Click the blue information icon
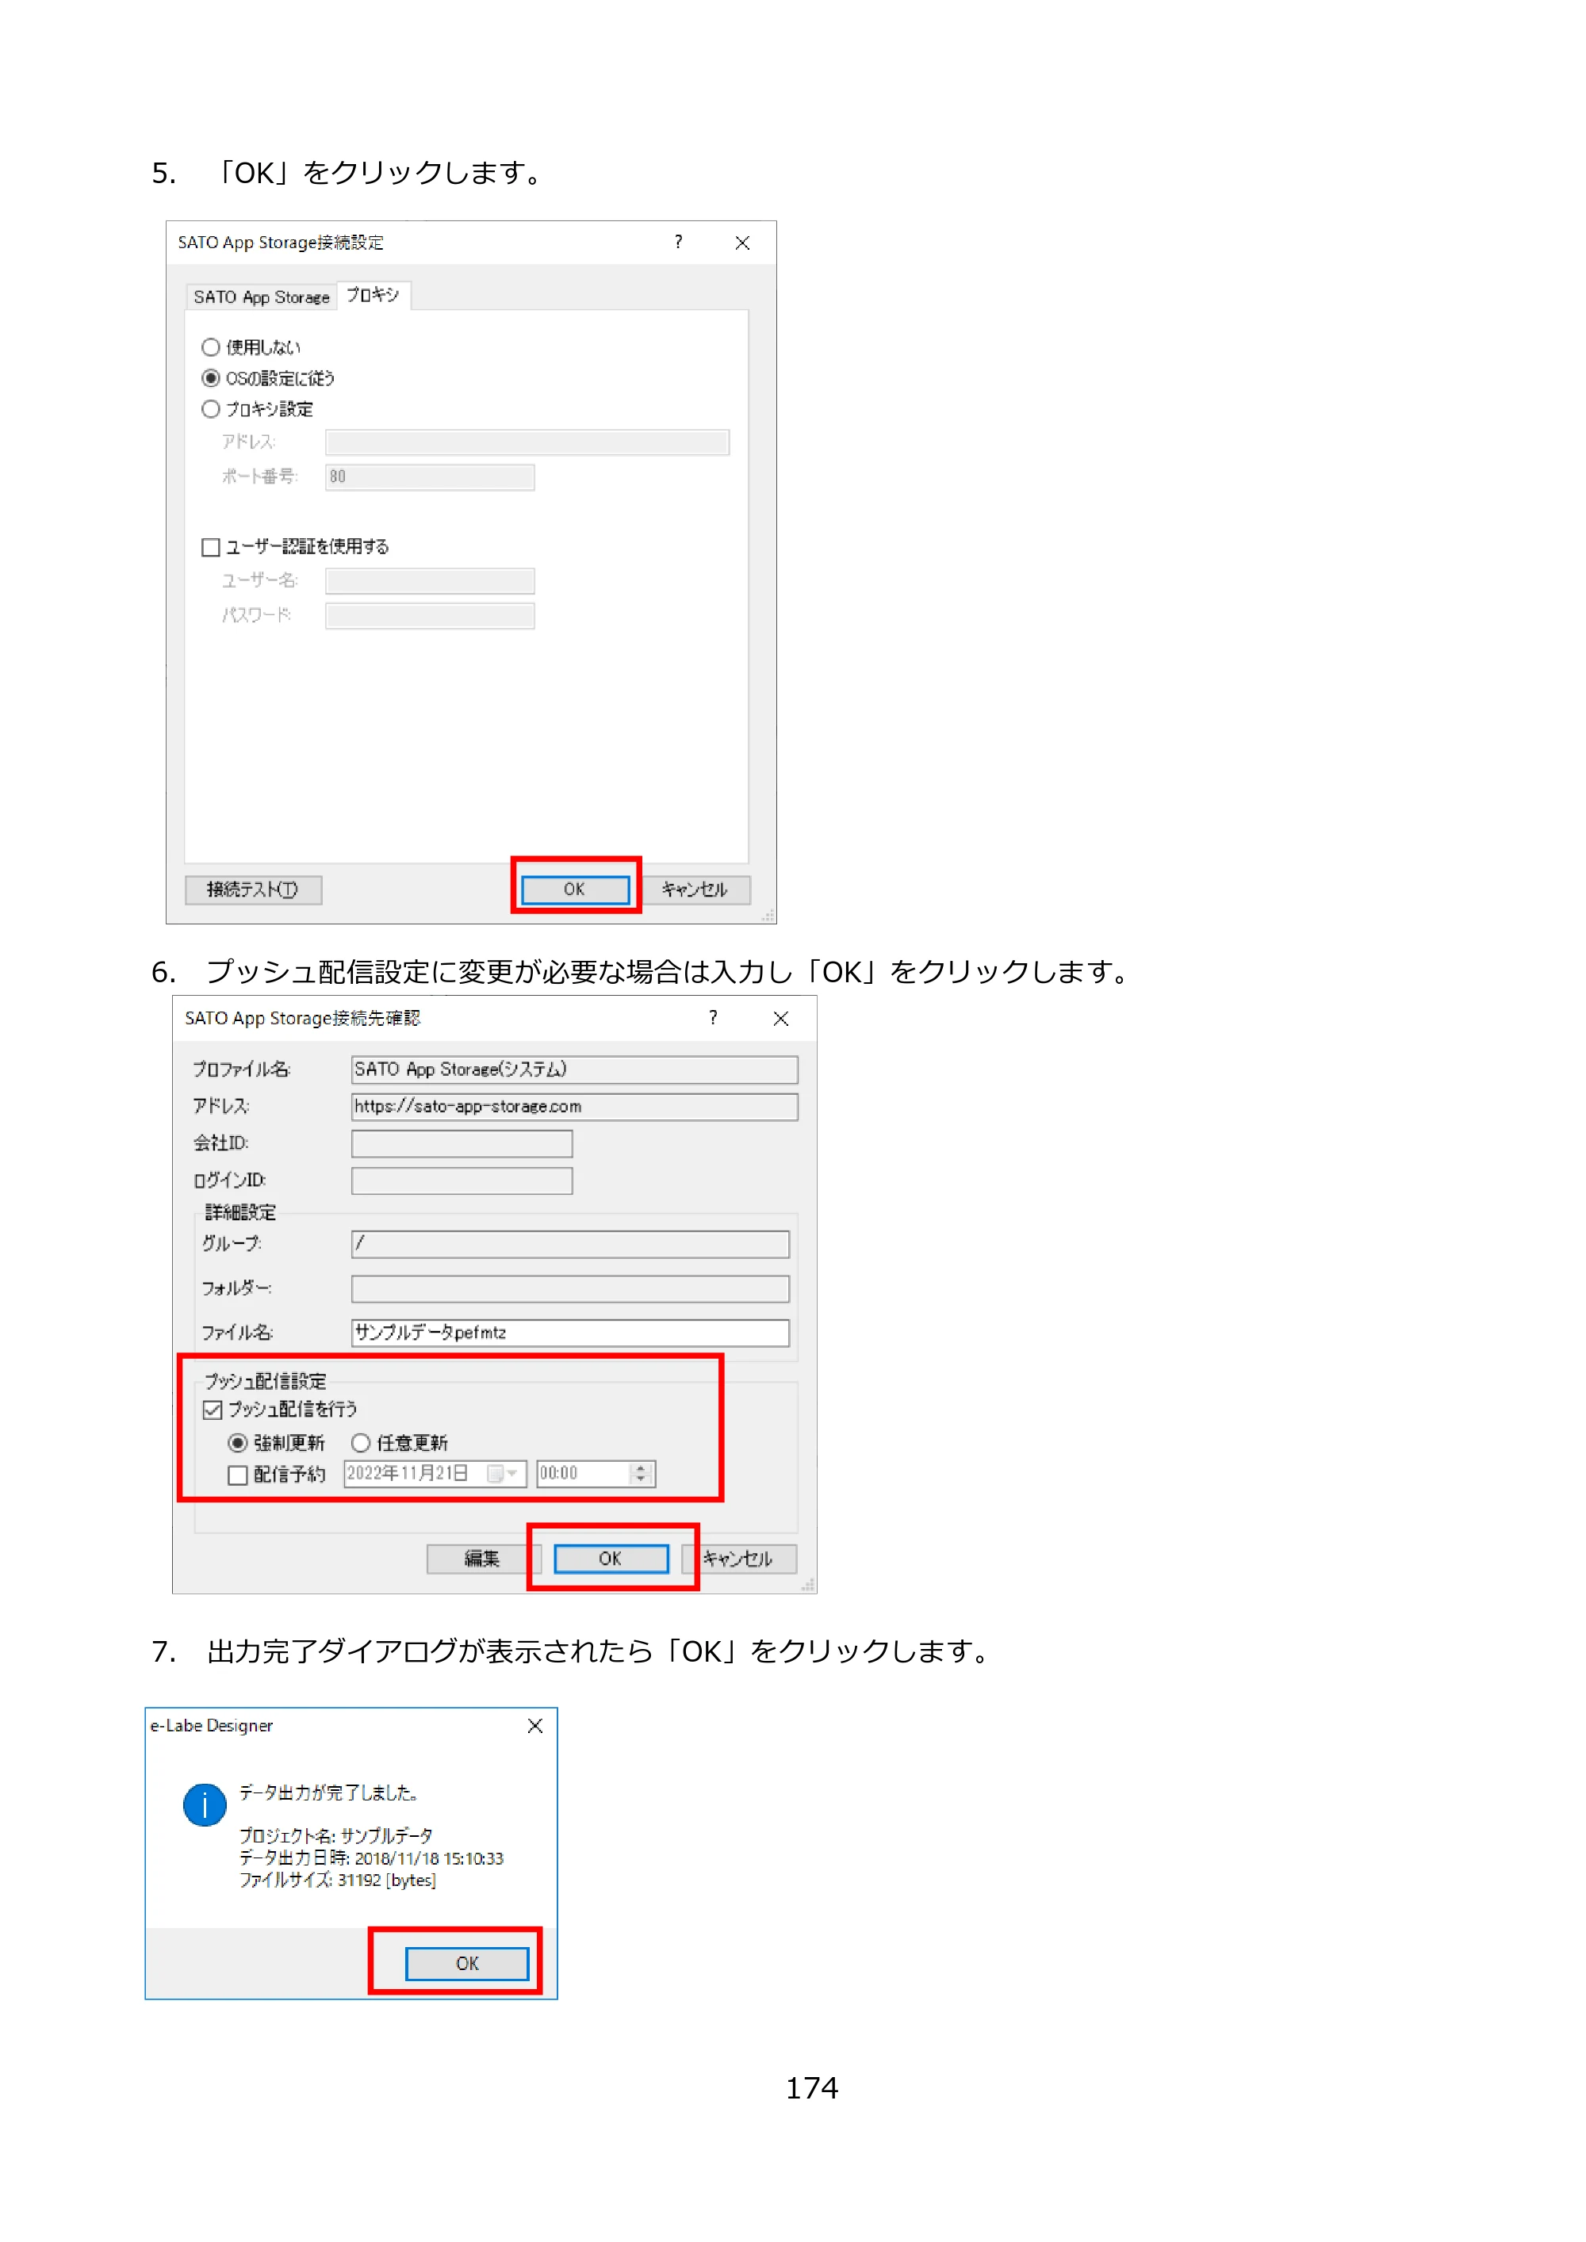The height and width of the screenshot is (2242, 1586). [x=204, y=1805]
